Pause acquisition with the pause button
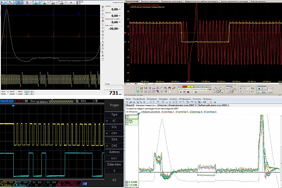Viewport: 282px width, 188px height. [x=259, y=89]
